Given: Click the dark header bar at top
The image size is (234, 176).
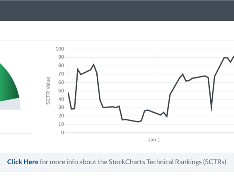Looking at the screenshot, I should point(117,10).
